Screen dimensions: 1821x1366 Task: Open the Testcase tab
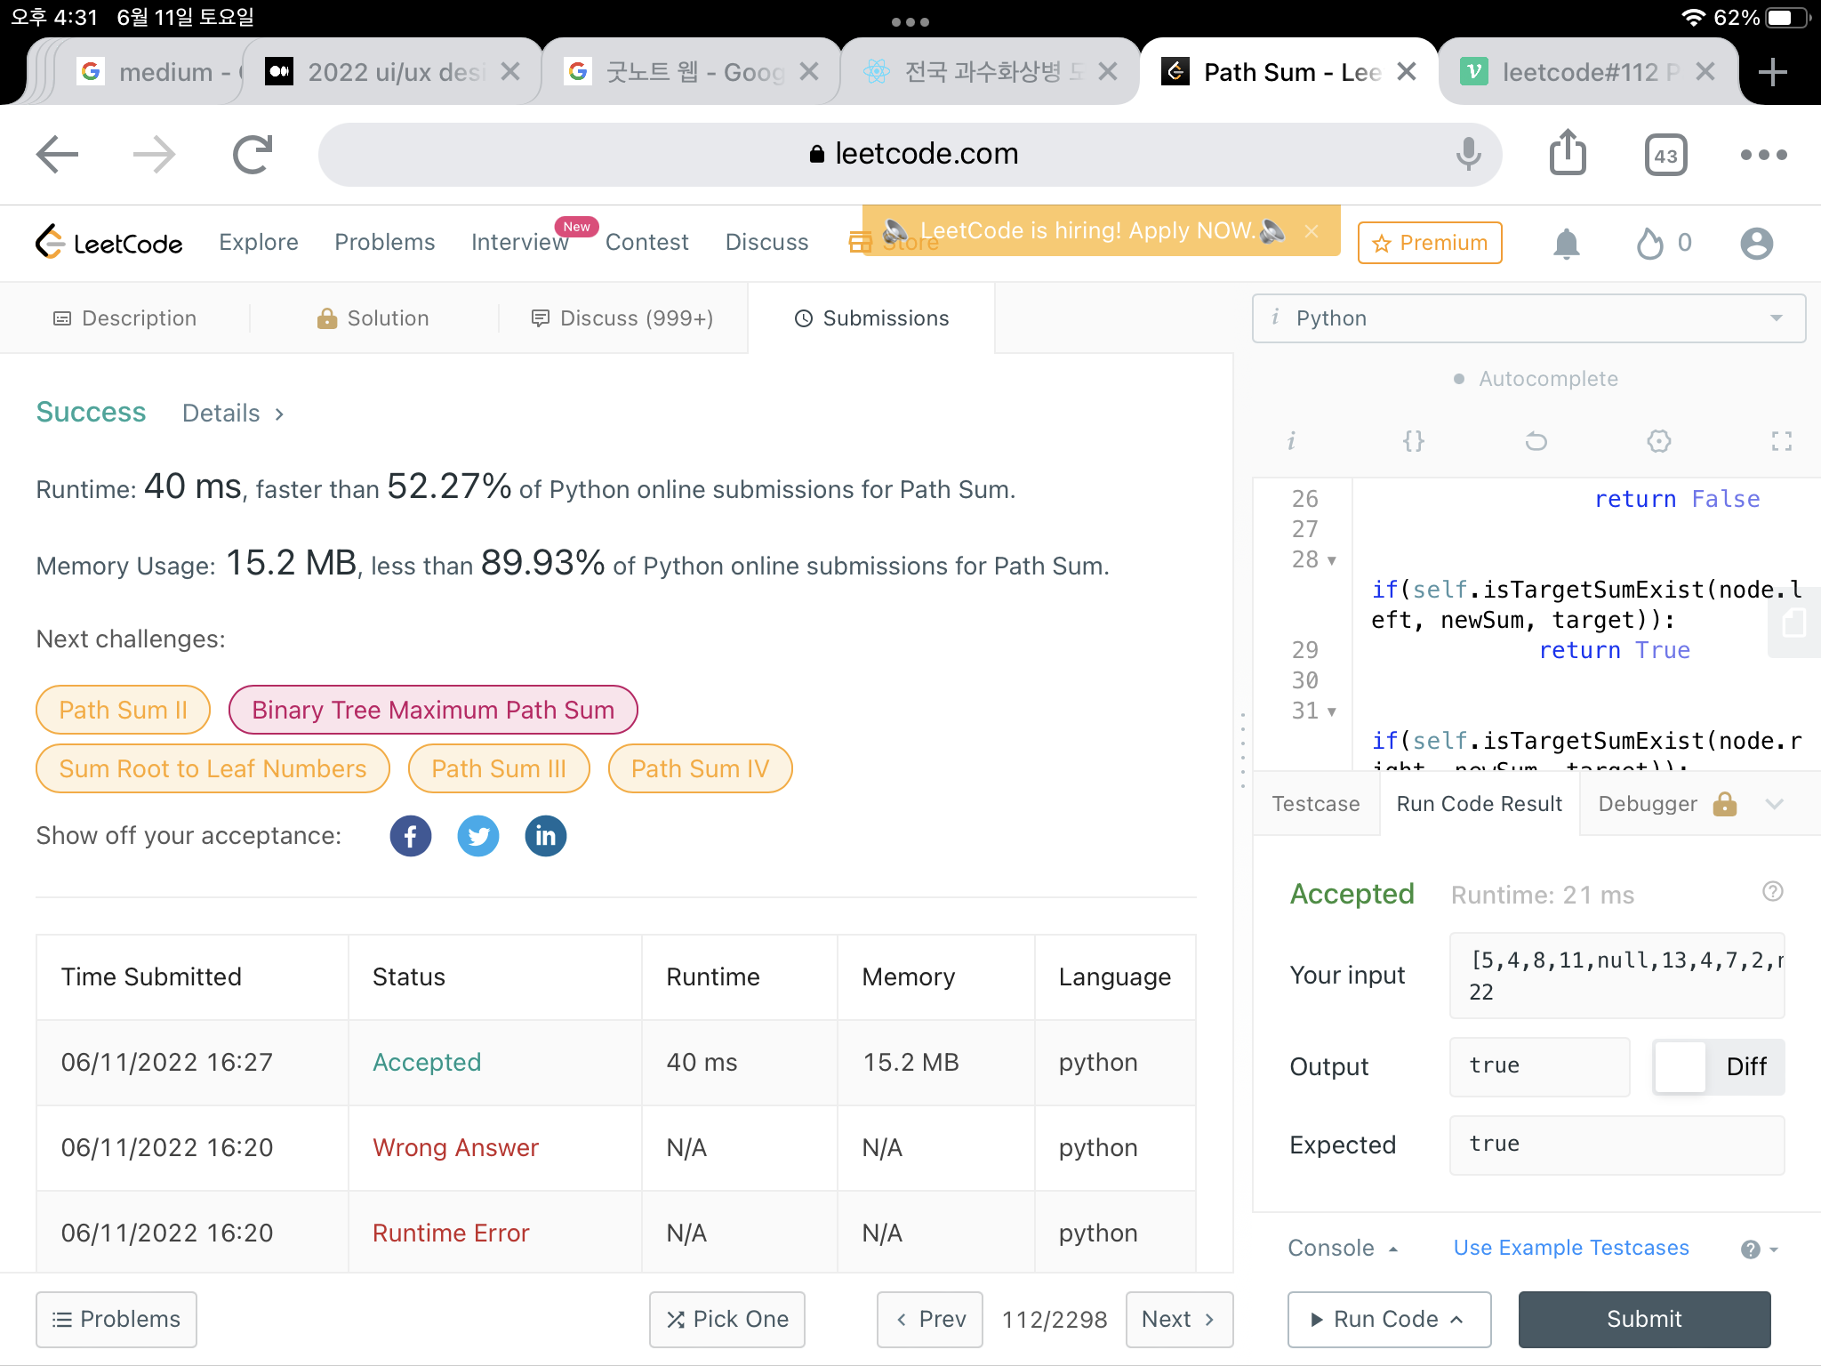pyautogui.click(x=1315, y=804)
